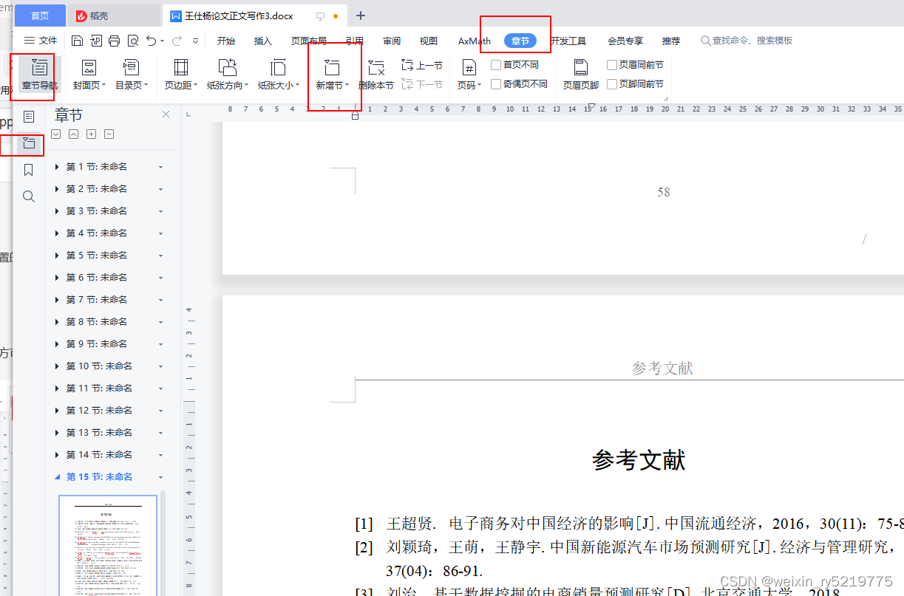904x596 pixels.
Task: Select the 章节 ribbon tab
Action: pos(520,41)
